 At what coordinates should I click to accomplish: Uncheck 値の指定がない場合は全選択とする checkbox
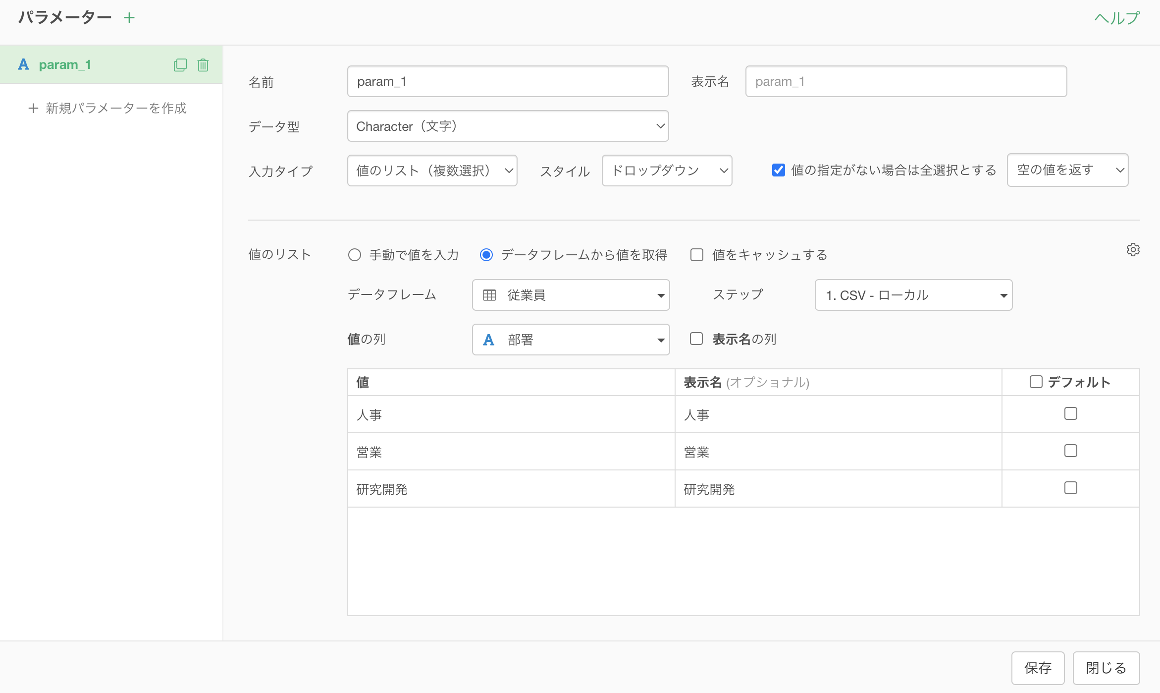pos(779,170)
